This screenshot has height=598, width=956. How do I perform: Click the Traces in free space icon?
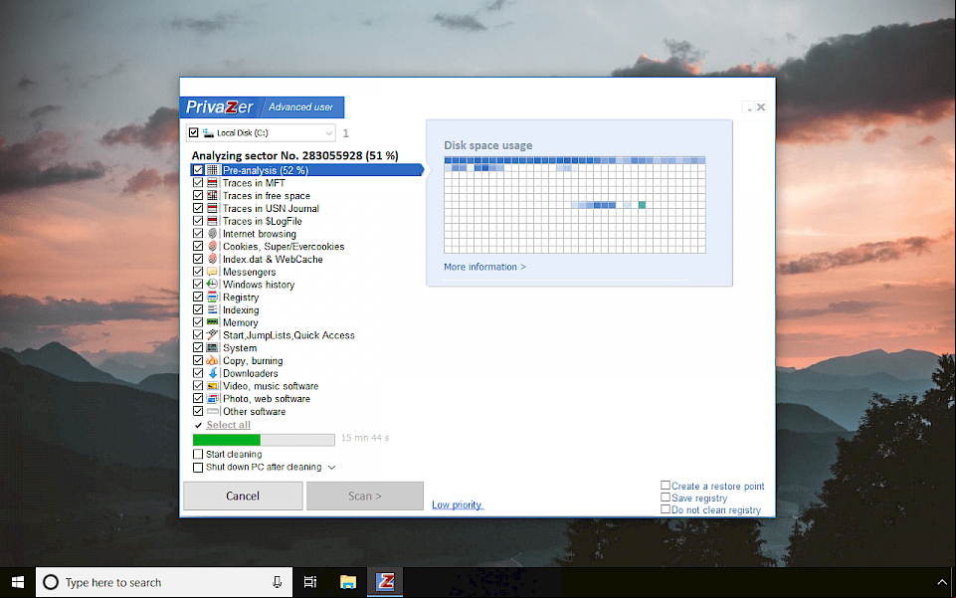212,196
